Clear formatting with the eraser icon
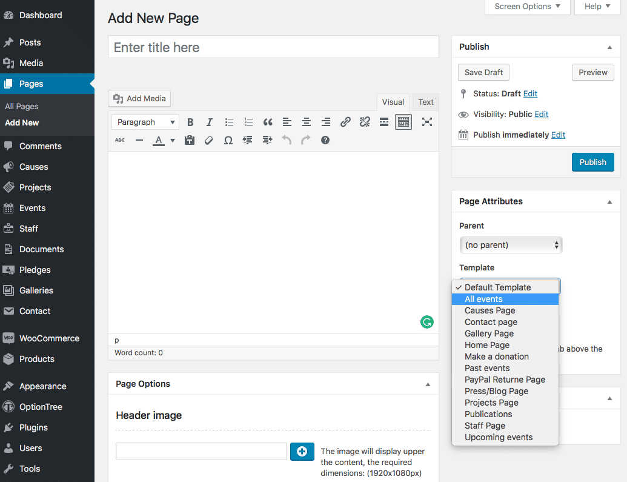627x482 pixels. [x=209, y=140]
